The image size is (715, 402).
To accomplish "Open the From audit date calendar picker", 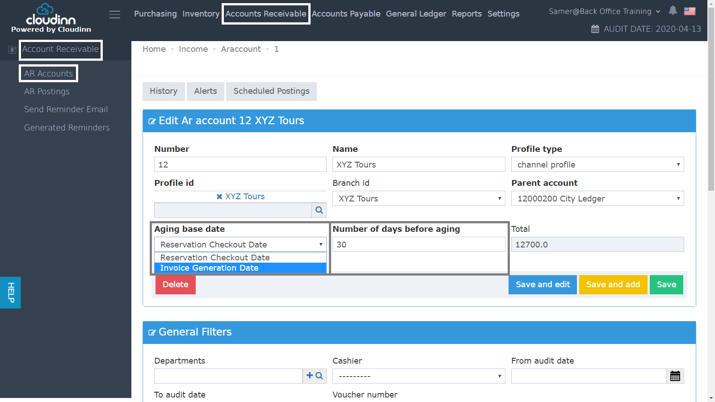I will [x=675, y=376].
